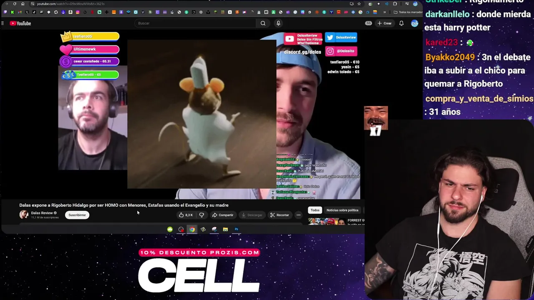The width and height of the screenshot is (534, 300).
Task: Dislike the video with thumbs-down
Action: 202,215
